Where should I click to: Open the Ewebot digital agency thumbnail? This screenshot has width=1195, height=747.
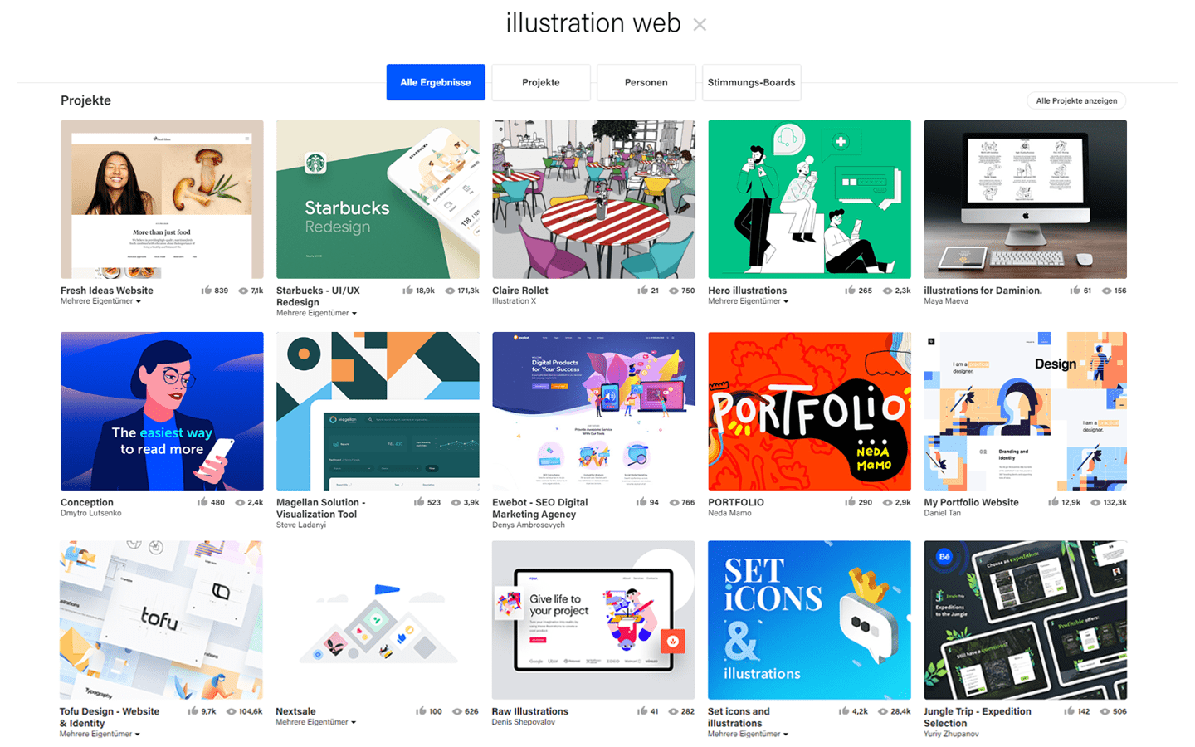click(593, 411)
